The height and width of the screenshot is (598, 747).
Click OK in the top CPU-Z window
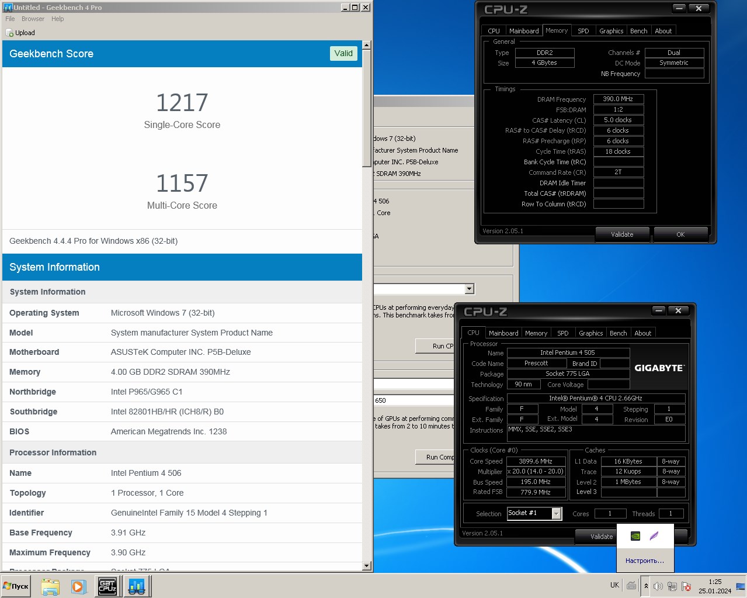pos(680,234)
